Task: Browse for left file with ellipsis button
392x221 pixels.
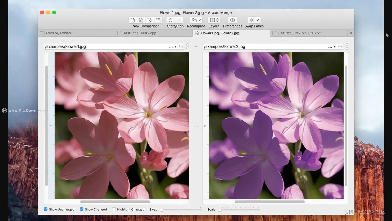Action: (171, 47)
